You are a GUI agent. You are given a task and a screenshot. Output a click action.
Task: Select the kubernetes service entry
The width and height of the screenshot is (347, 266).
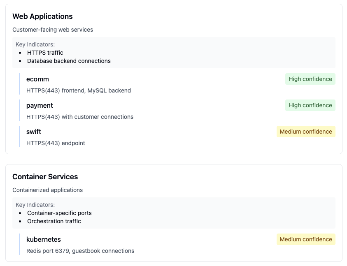pos(43,239)
